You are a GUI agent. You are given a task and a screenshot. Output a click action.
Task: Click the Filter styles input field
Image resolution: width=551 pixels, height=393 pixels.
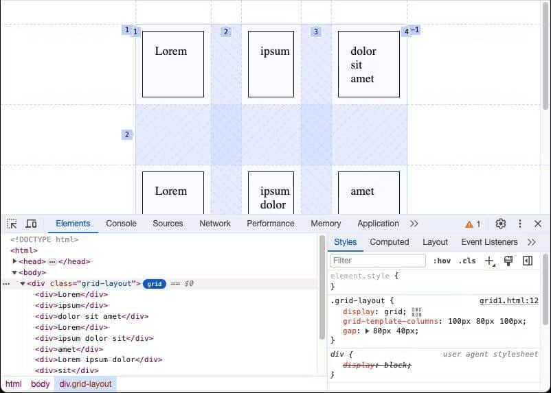tap(378, 261)
